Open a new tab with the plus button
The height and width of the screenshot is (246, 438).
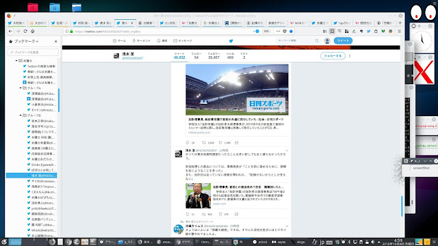coord(400,23)
